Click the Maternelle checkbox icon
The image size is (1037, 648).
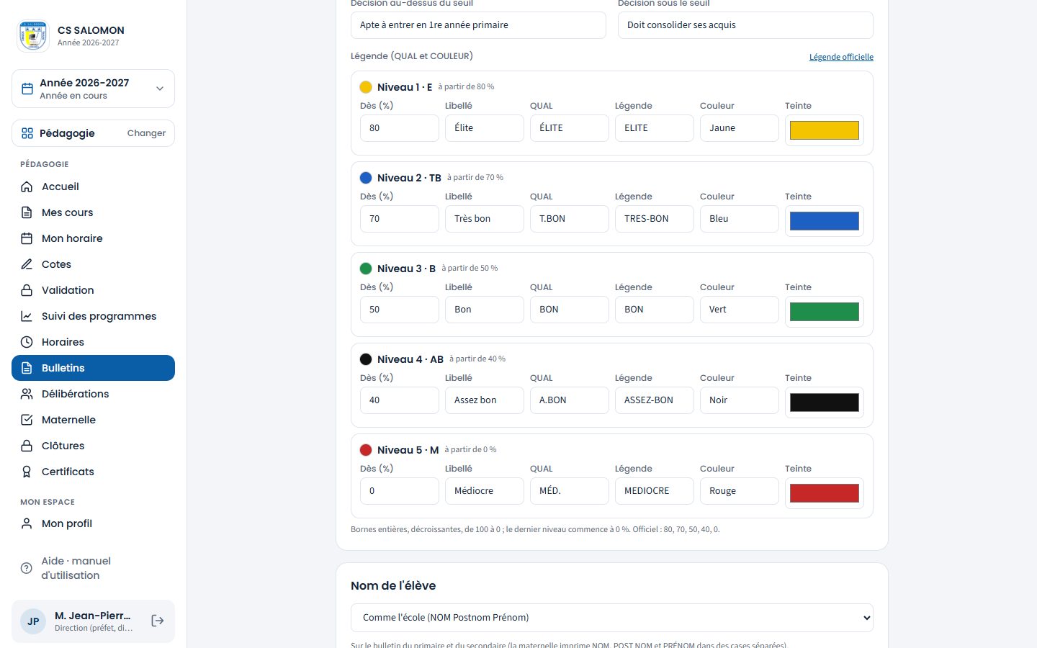(x=27, y=420)
